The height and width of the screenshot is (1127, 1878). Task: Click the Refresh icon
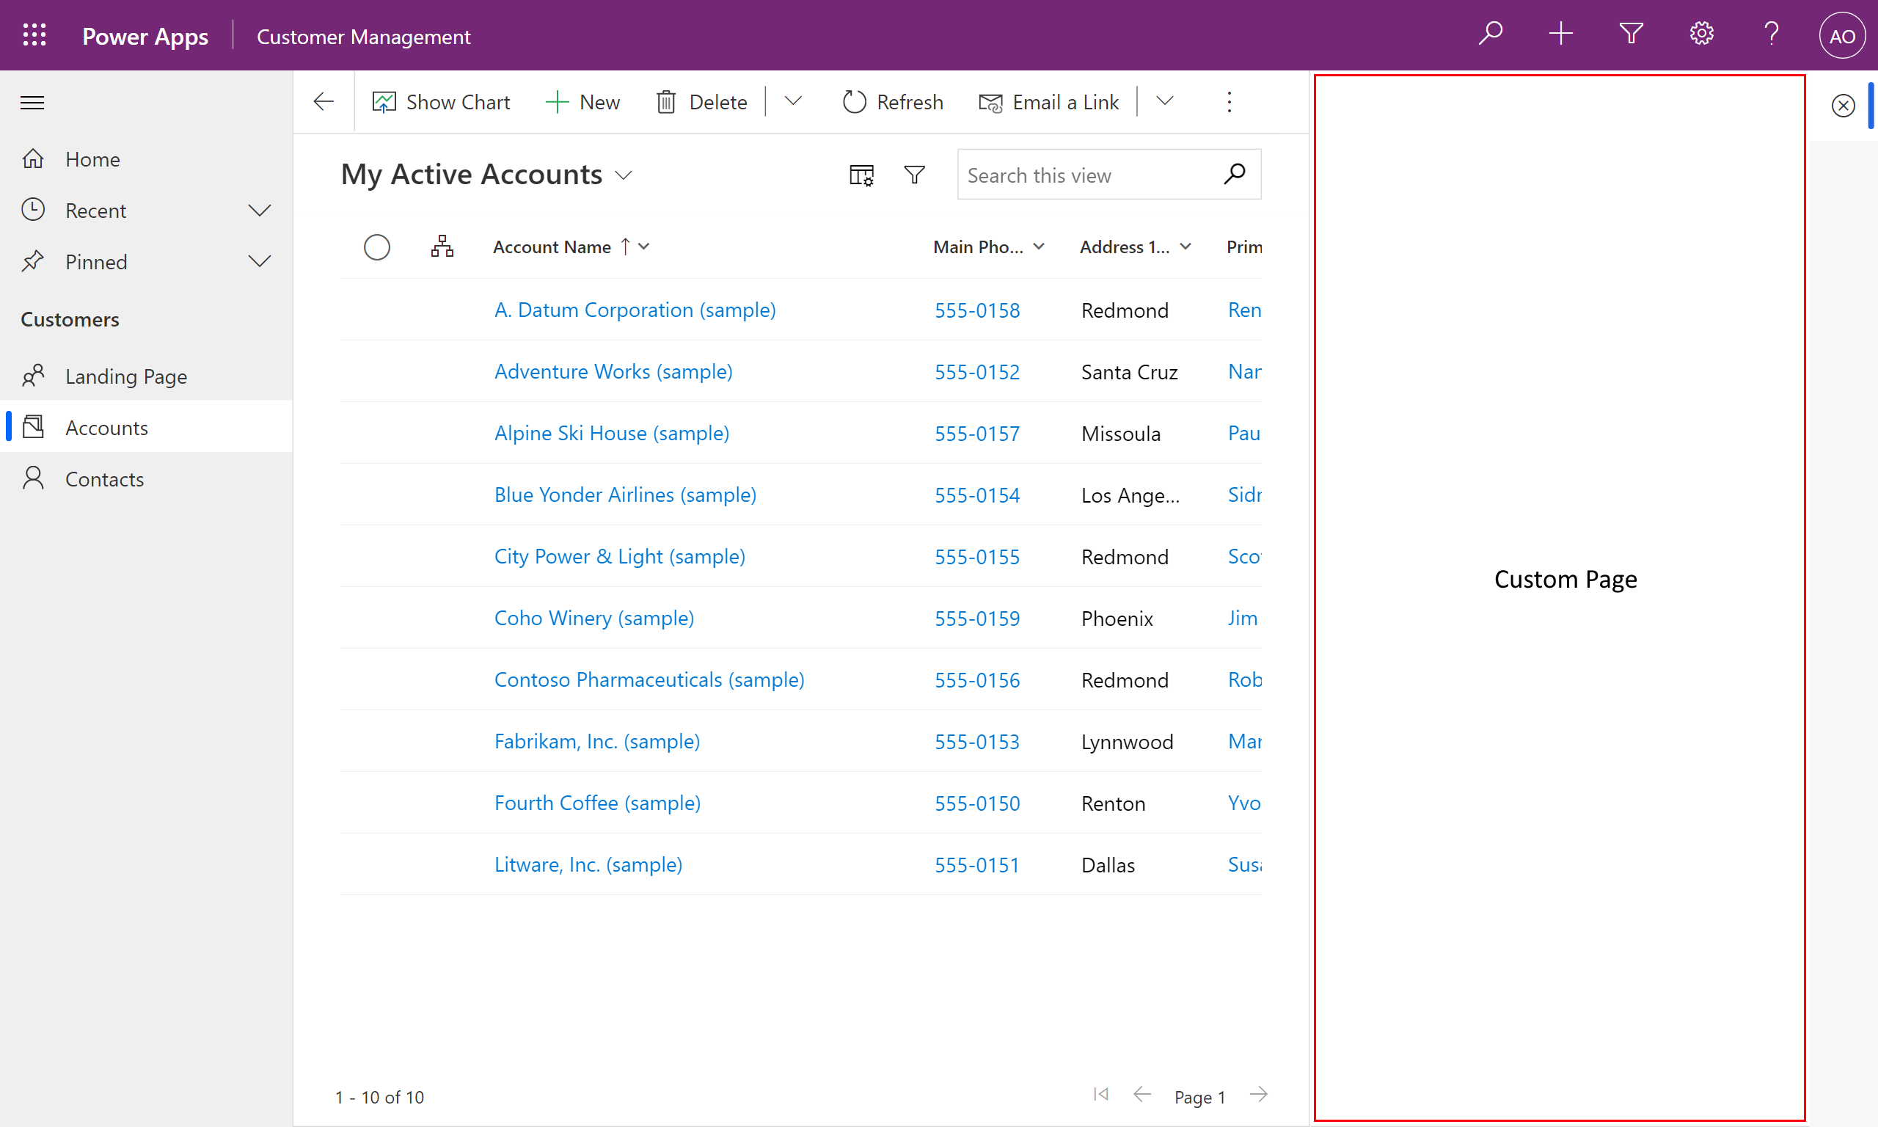(852, 102)
